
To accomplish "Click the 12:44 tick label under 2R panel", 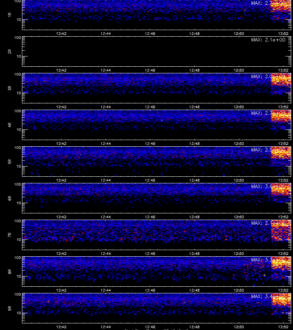I will tap(106, 70).
